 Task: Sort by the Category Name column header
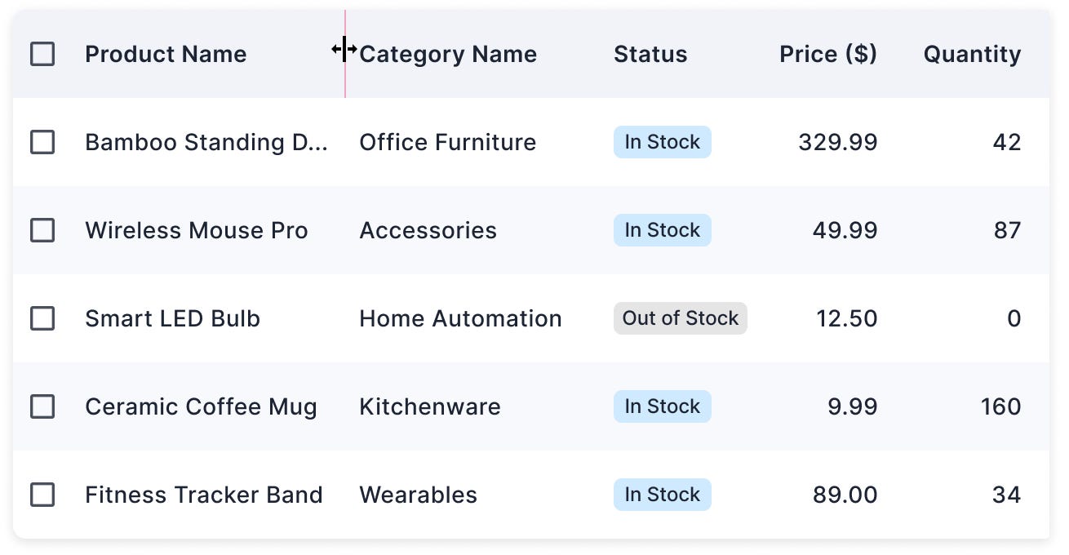tap(448, 54)
